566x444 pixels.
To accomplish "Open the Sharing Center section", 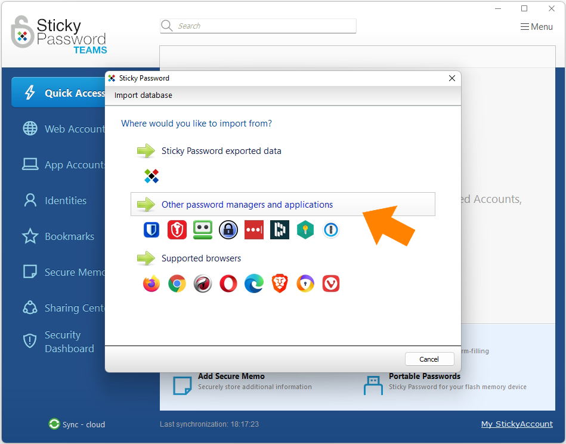I will 64,308.
